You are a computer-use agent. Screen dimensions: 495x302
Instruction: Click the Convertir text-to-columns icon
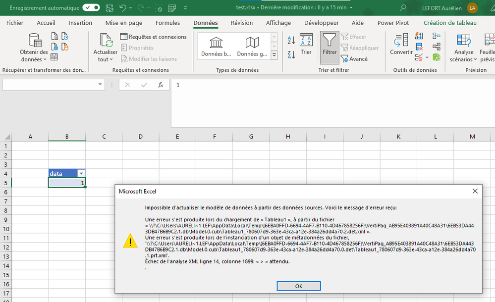pyautogui.click(x=401, y=41)
